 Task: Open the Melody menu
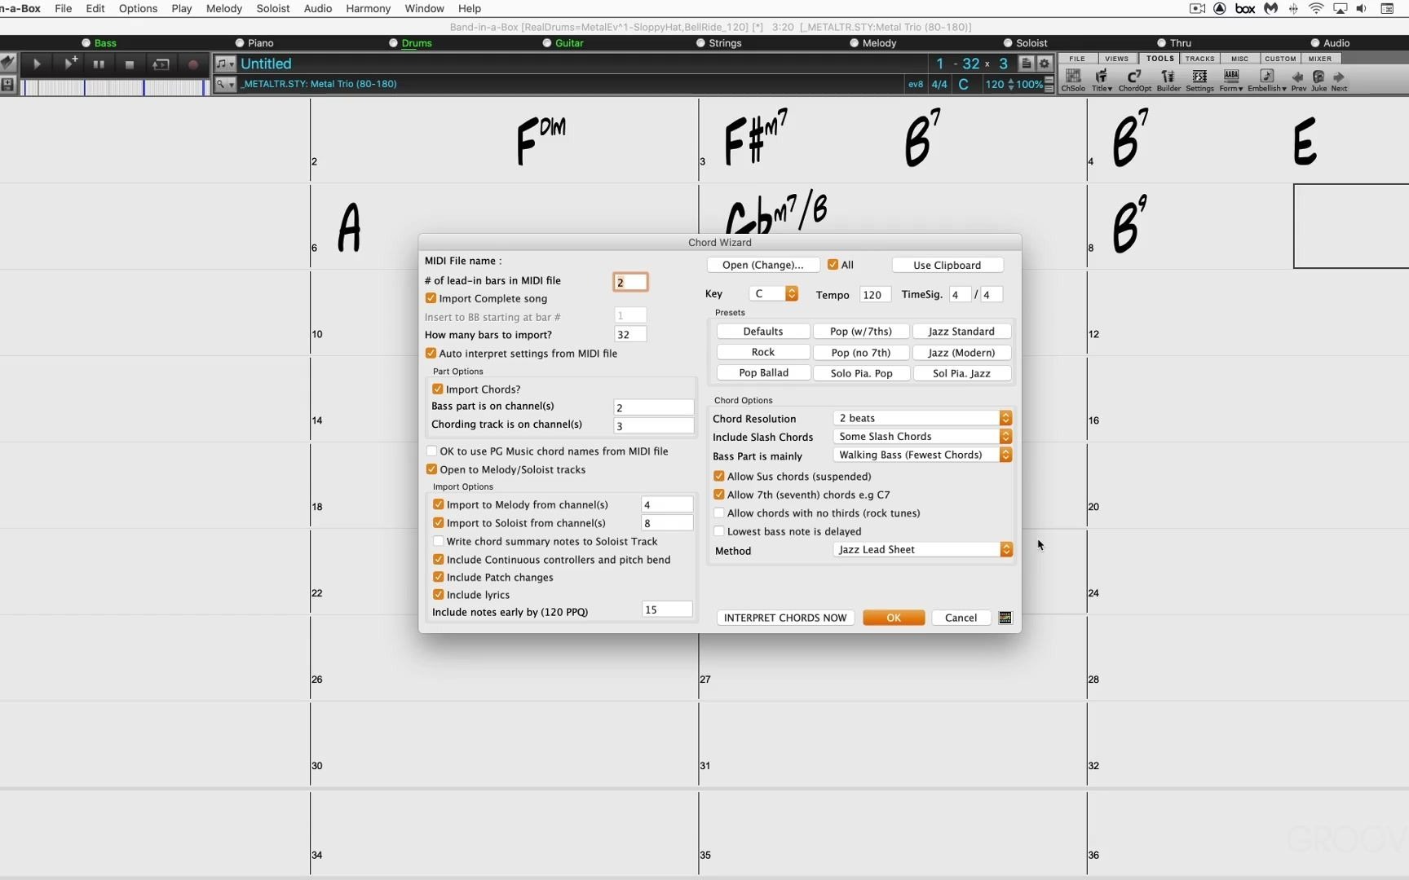223,8
